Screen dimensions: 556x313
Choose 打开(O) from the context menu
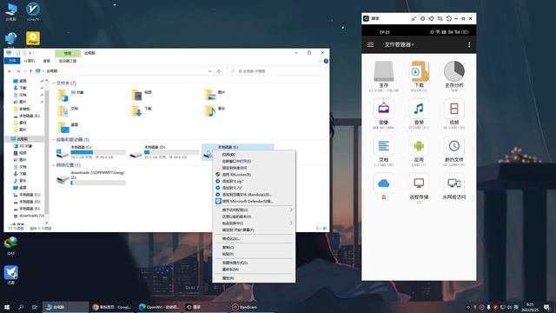coord(254,155)
